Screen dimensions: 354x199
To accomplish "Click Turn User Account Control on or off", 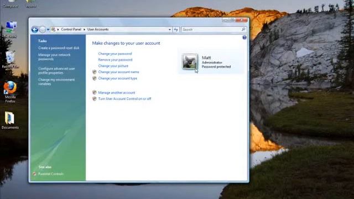I will click(124, 98).
